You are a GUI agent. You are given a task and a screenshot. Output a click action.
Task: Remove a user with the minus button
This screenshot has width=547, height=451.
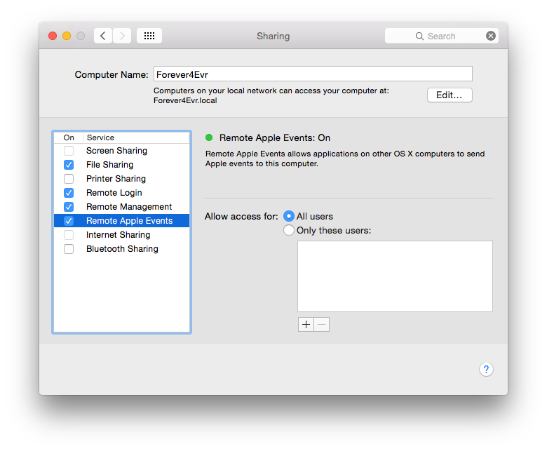(x=322, y=324)
